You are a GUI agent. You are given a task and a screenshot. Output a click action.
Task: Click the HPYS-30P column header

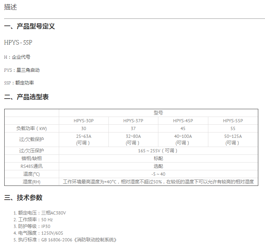pos(84,121)
